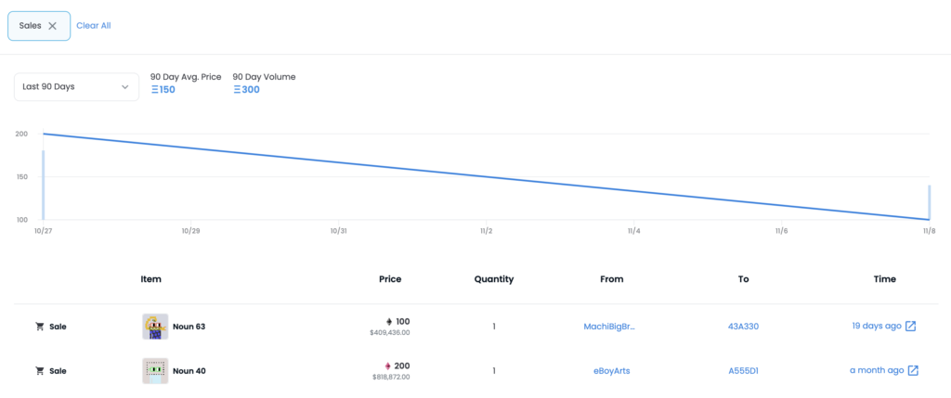Click the Clear All link

(93, 26)
